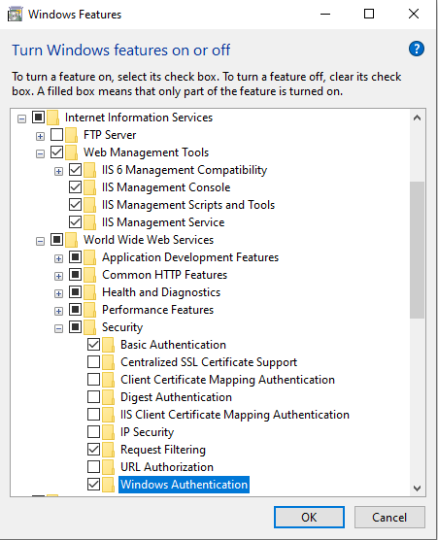Click the Cancel button

pyautogui.click(x=389, y=517)
